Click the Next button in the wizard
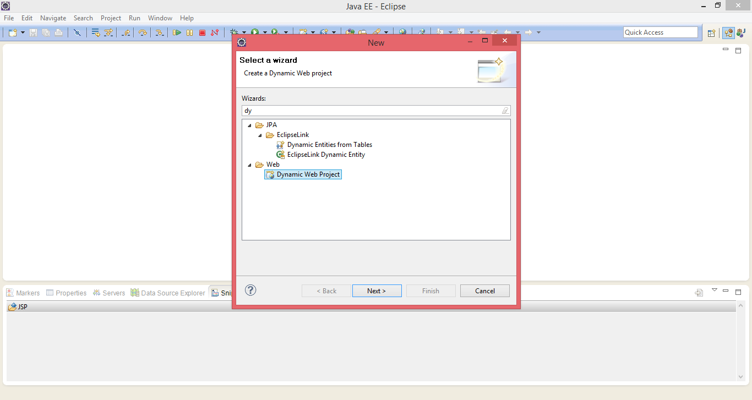The width and height of the screenshot is (752, 400). (x=377, y=291)
